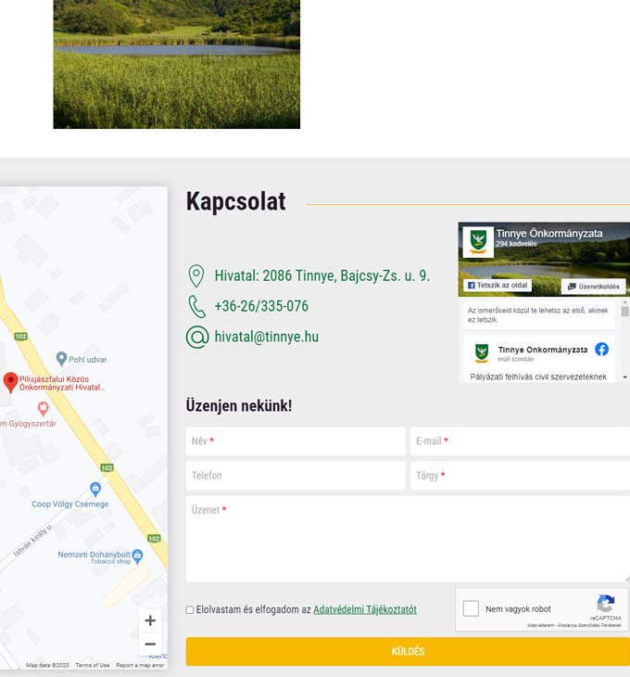Image resolution: width=630 pixels, height=677 pixels.
Task: Click the 294 kedvelés likes count
Action: (x=516, y=244)
